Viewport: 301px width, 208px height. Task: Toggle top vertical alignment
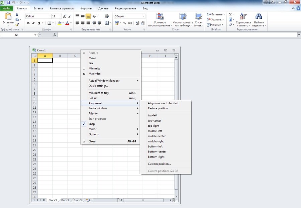point(77,16)
